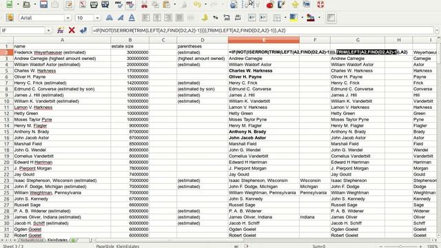Toggle Align Right icon
This screenshot has height=248, width=441.
click(x=168, y=18)
